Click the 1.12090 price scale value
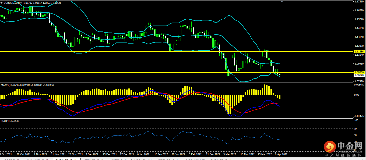This screenshot has width=366, height=160. [x=360, y=46]
